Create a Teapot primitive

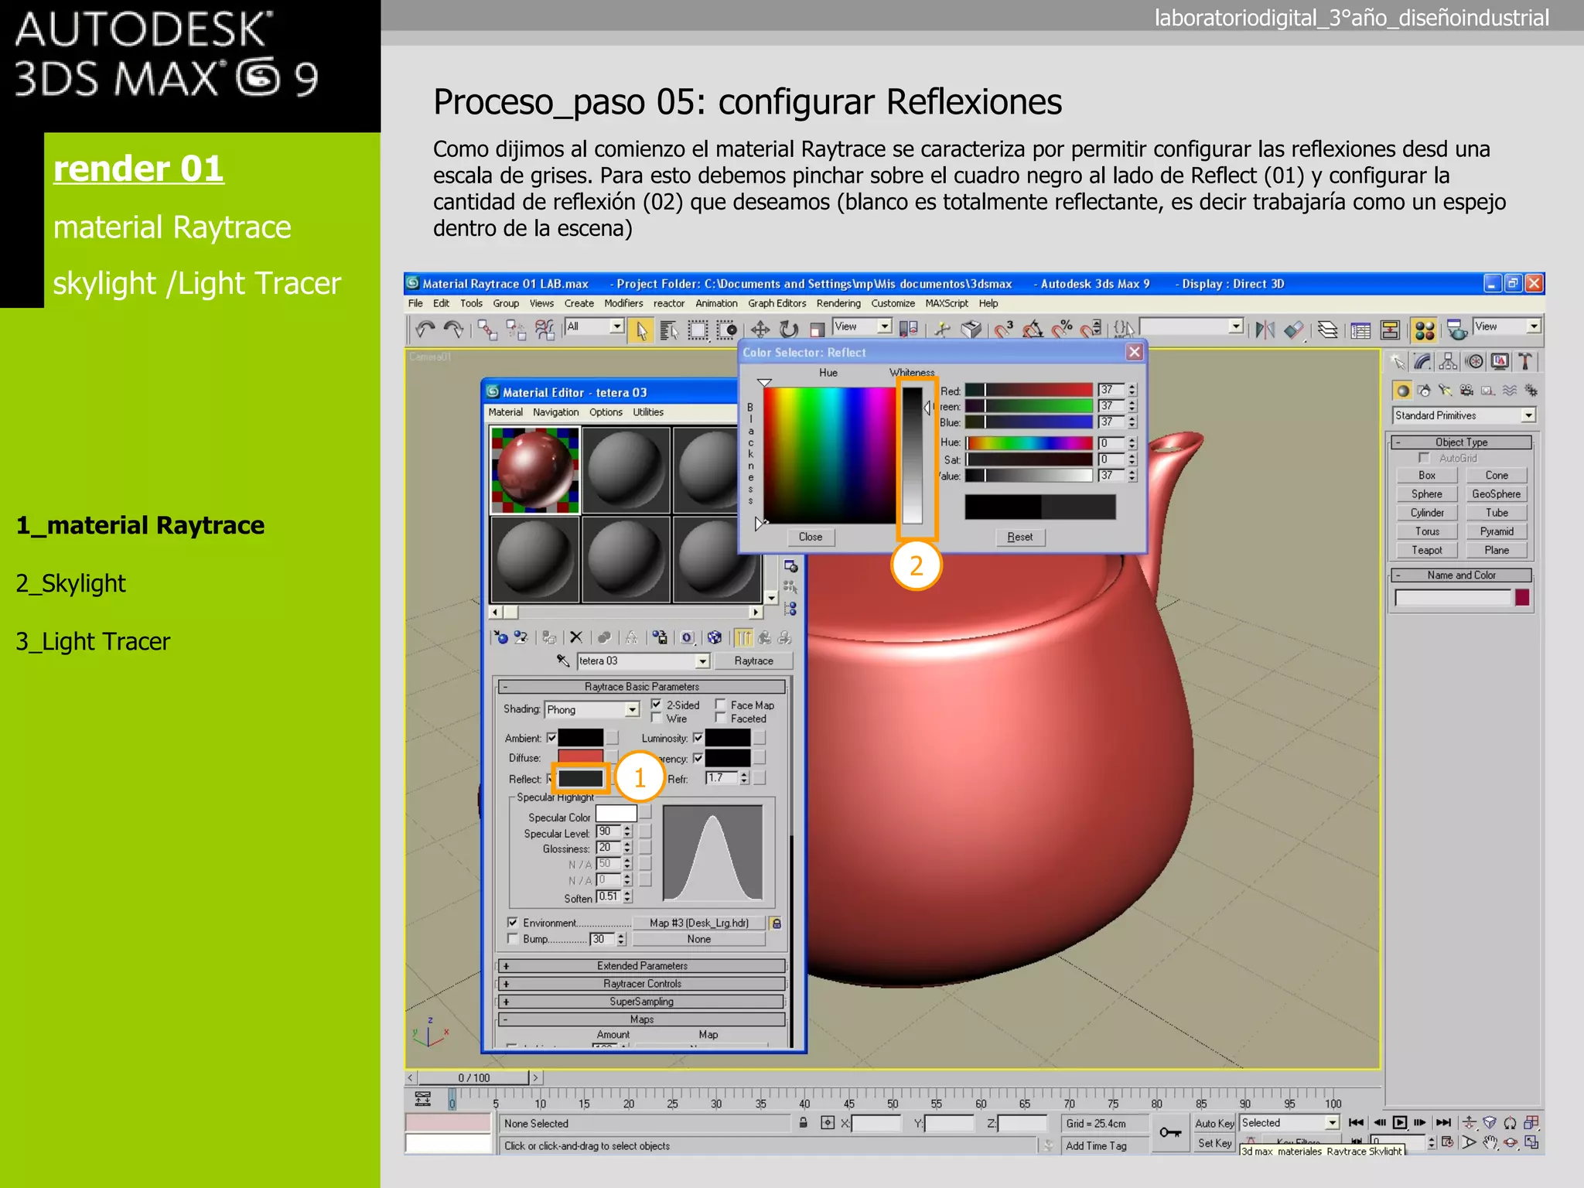[x=1427, y=550]
